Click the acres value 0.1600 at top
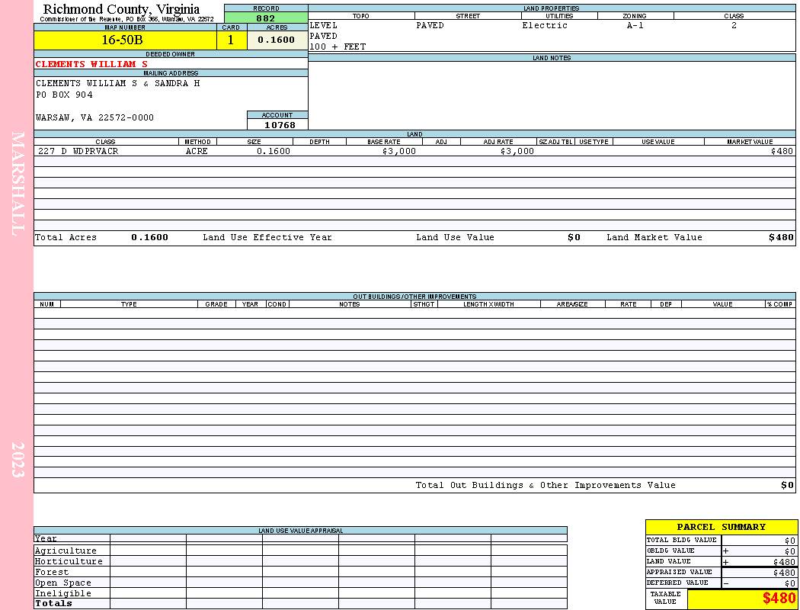 tap(276, 40)
